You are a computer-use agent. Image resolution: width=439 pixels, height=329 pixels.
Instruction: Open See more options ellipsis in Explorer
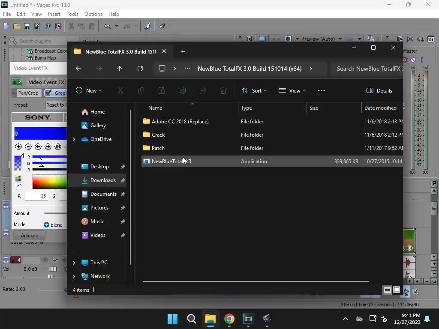tap(322, 91)
